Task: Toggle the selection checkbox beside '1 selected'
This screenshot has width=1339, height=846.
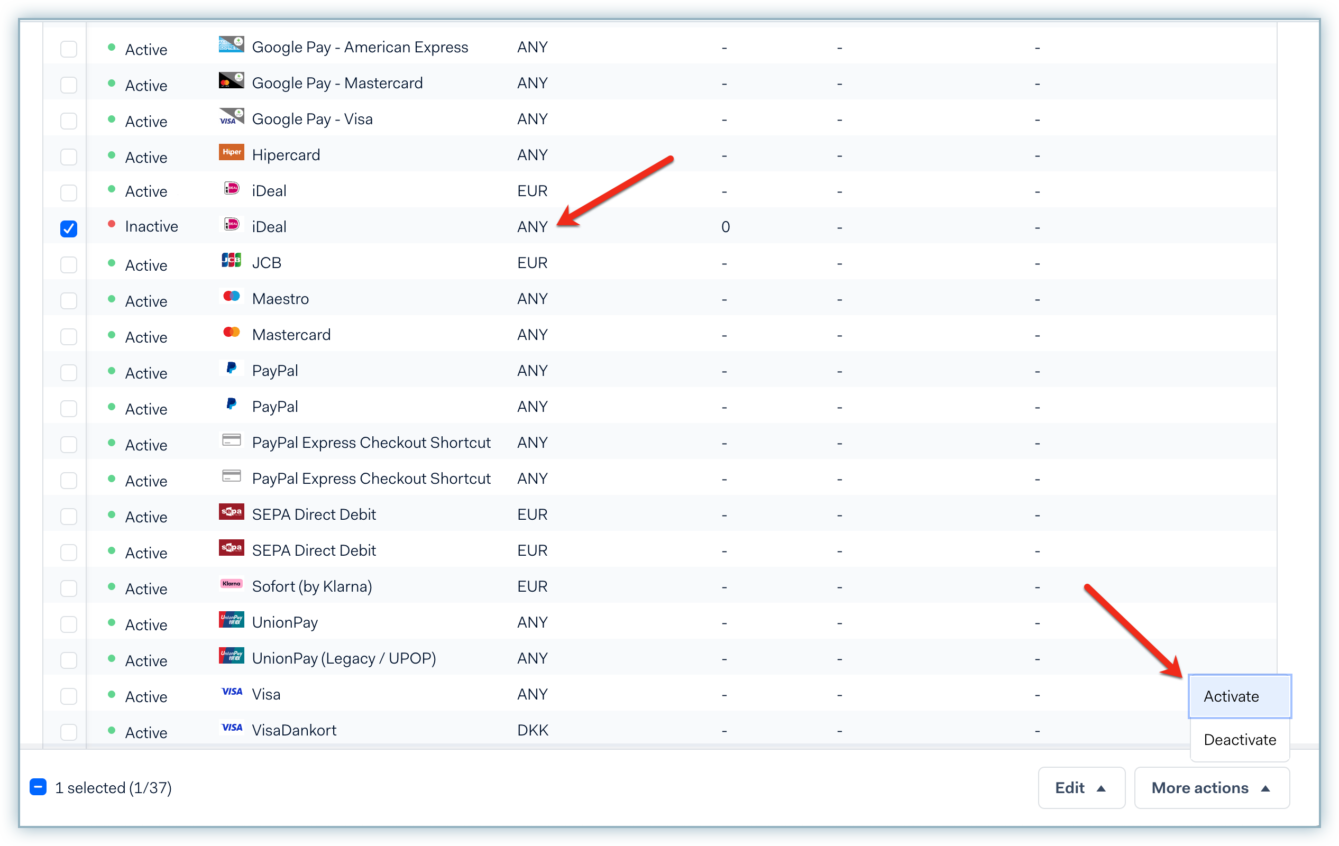Action: click(x=38, y=787)
